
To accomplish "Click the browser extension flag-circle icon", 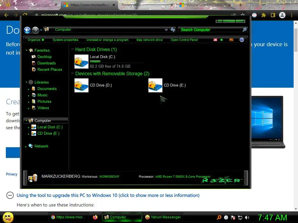I will tap(254, 15).
